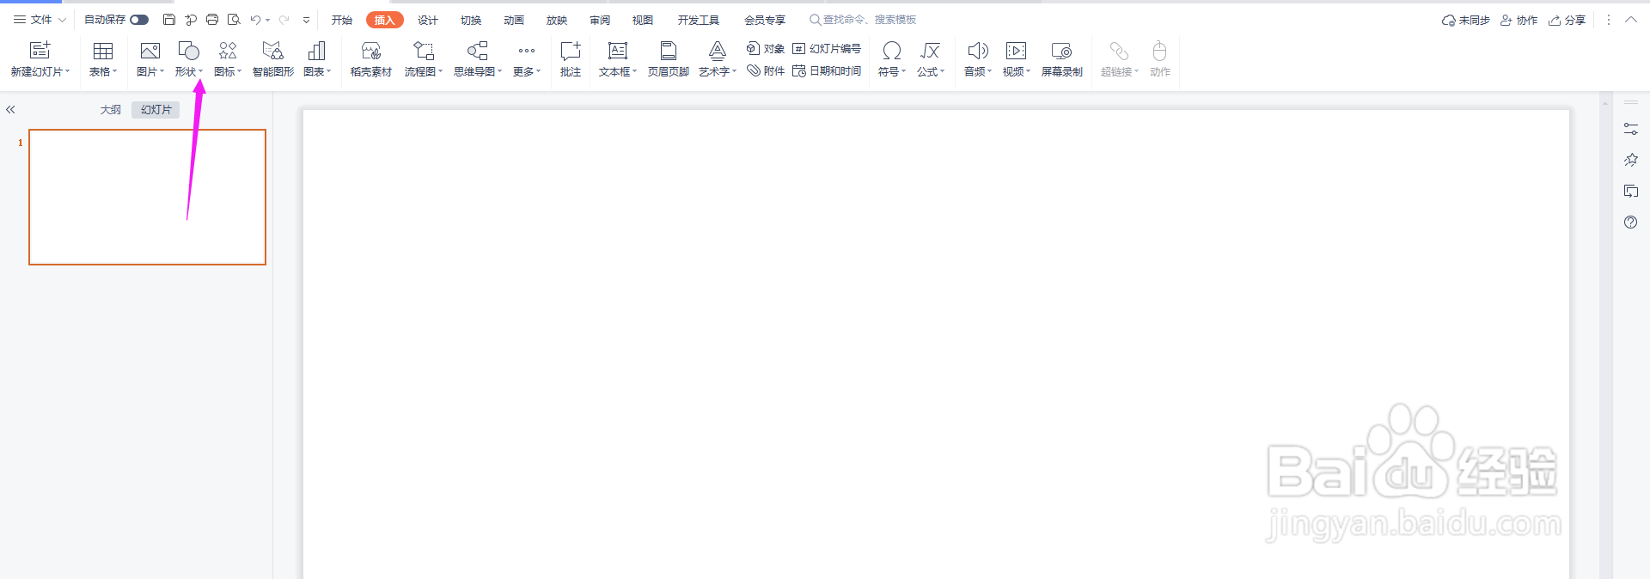Click the Flowchart (流程图) icon
1650x579 pixels.
424,51
